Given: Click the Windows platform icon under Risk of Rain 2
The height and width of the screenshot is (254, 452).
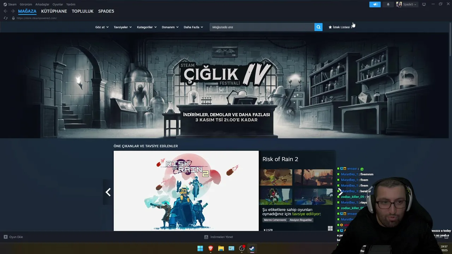Looking at the screenshot, I should (x=330, y=228).
